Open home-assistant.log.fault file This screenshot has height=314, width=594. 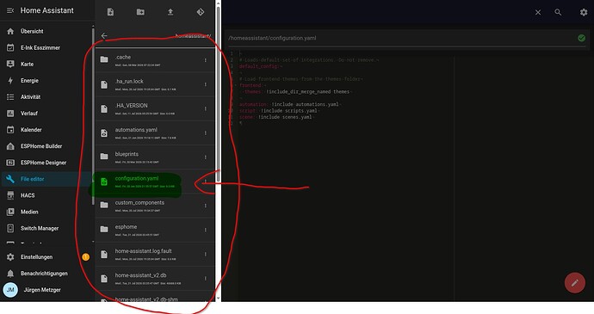click(x=155, y=254)
